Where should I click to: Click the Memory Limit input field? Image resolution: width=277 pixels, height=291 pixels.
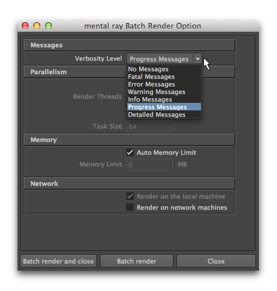tap(150, 165)
